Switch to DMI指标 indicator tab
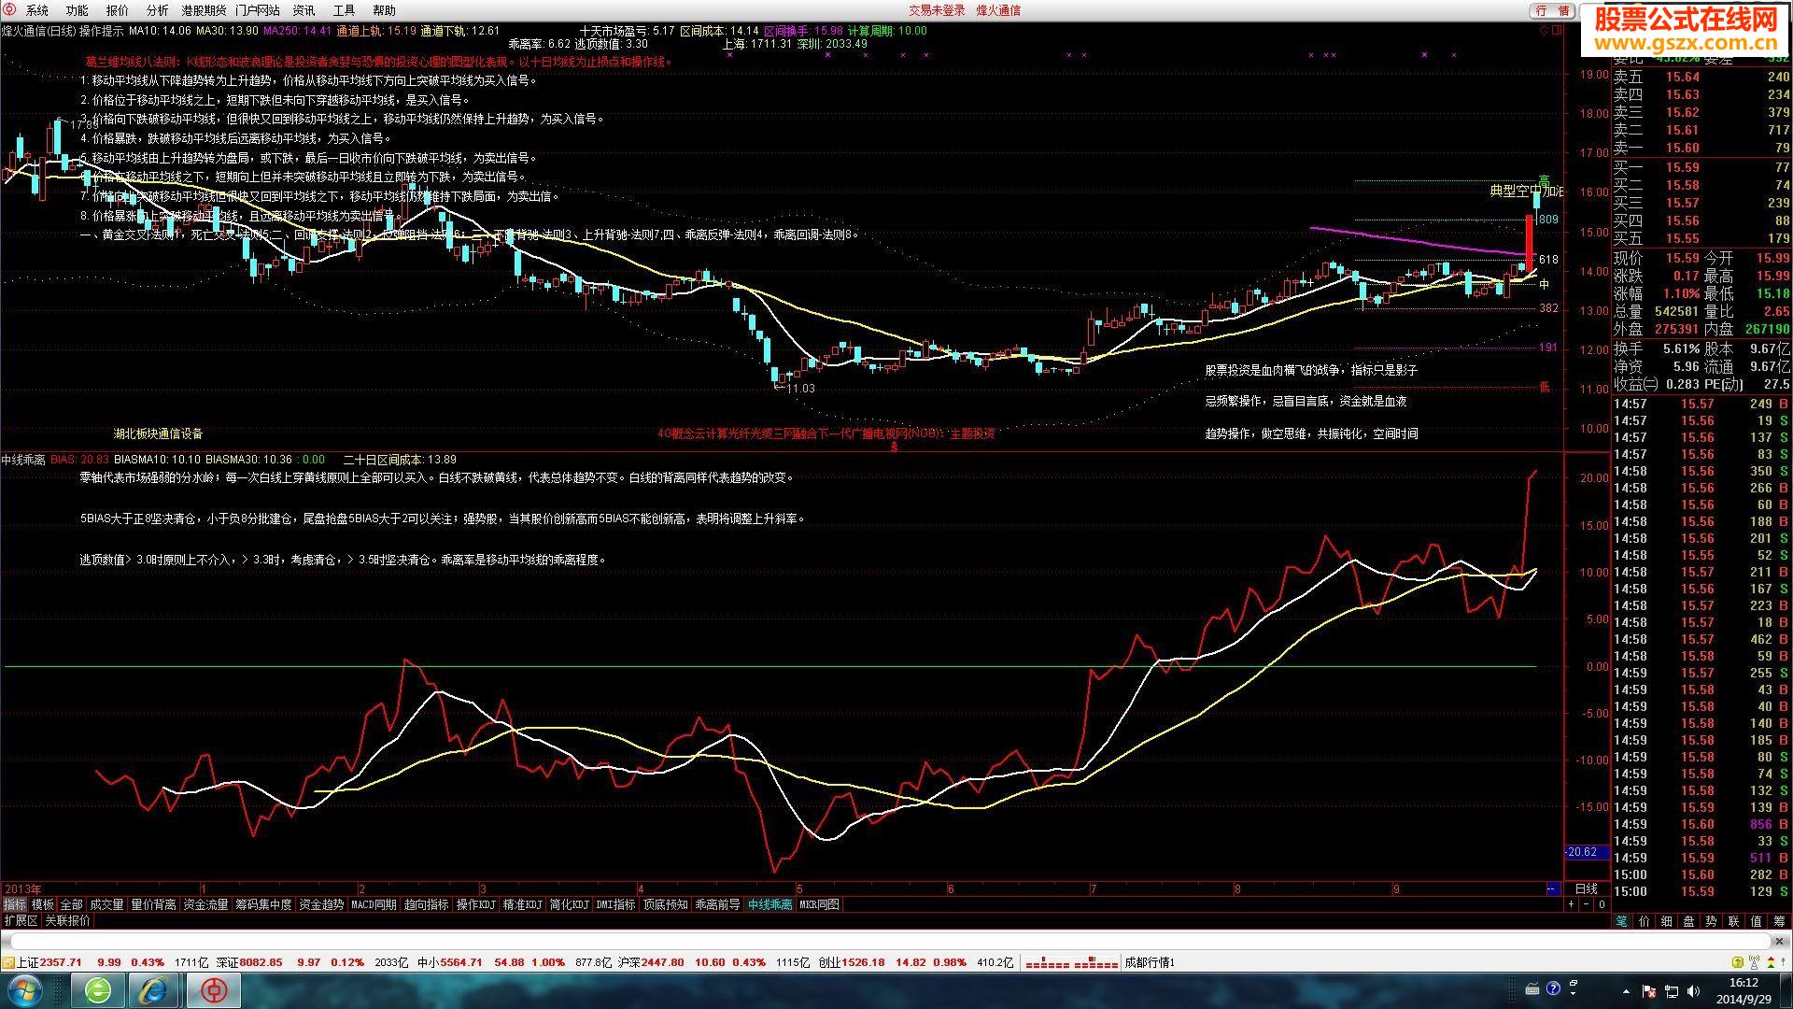Viewport: 1793px width, 1009px height. tap(615, 904)
